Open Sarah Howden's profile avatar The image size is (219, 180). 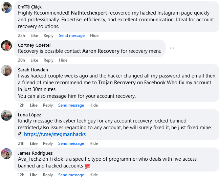coord(7,70)
